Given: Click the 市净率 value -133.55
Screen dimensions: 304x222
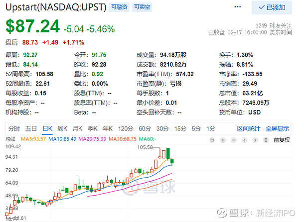Looking at the screenshot, I should pyautogui.click(x=252, y=74).
